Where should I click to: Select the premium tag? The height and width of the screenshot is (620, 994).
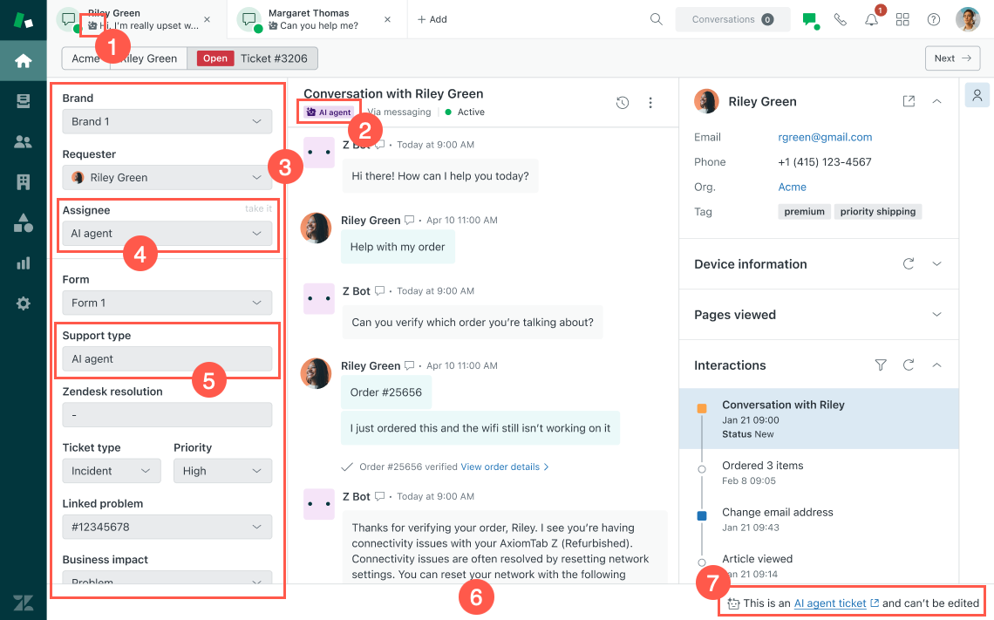coord(804,212)
